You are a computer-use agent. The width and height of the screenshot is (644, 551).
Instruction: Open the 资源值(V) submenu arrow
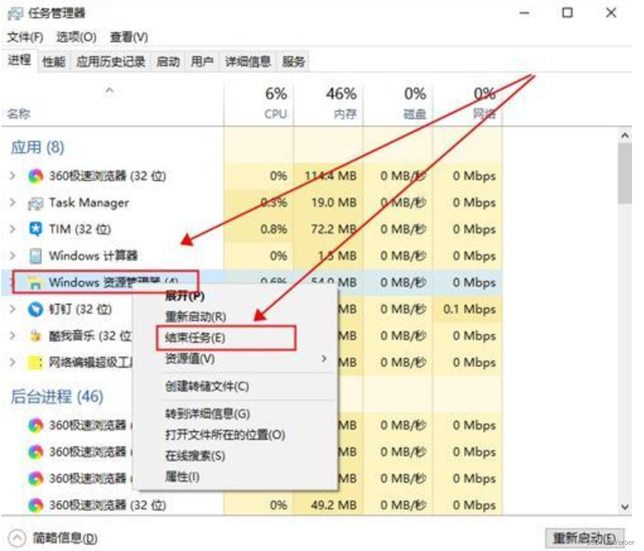pos(324,358)
